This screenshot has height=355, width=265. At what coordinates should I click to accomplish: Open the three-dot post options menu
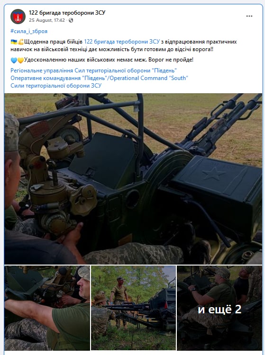[x=249, y=16]
